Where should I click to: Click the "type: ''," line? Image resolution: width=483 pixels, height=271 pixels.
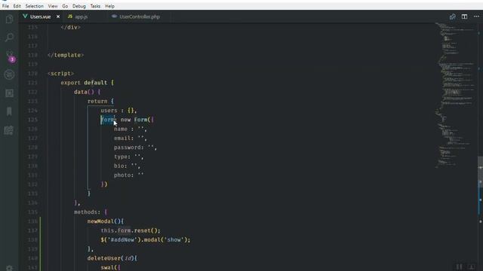coord(128,157)
